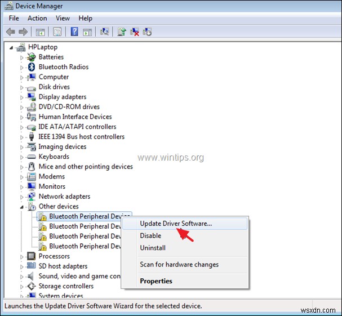Click the Keyboards category icon
The height and width of the screenshot is (316, 342).
tap(32, 157)
